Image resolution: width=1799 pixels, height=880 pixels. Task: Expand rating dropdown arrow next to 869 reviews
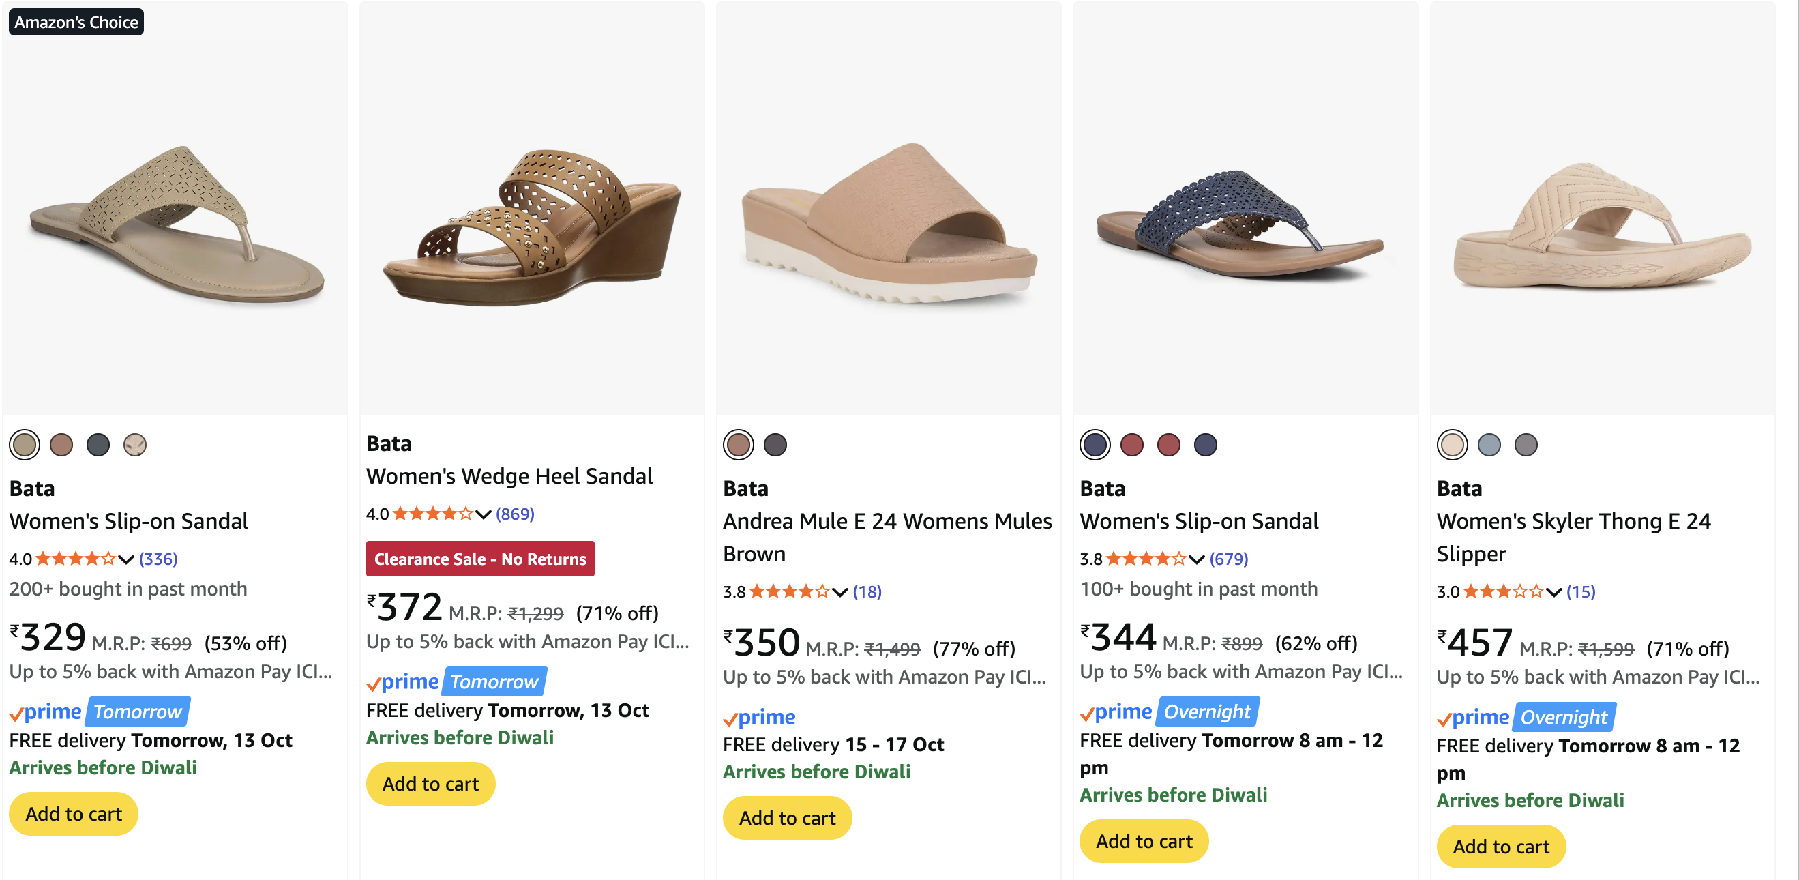[x=484, y=514]
